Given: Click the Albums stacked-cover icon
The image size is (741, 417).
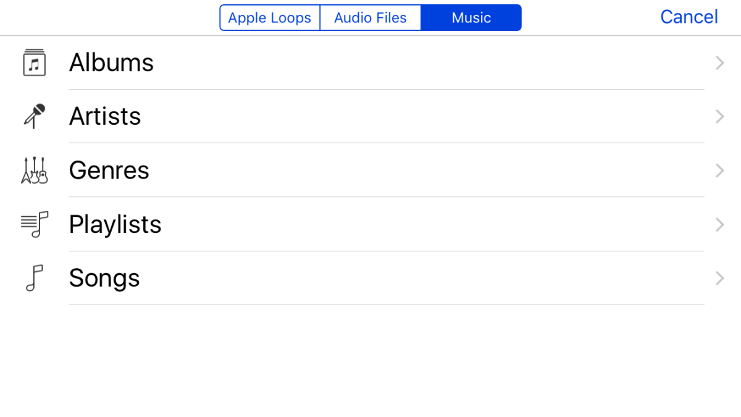Looking at the screenshot, I should click(35, 62).
